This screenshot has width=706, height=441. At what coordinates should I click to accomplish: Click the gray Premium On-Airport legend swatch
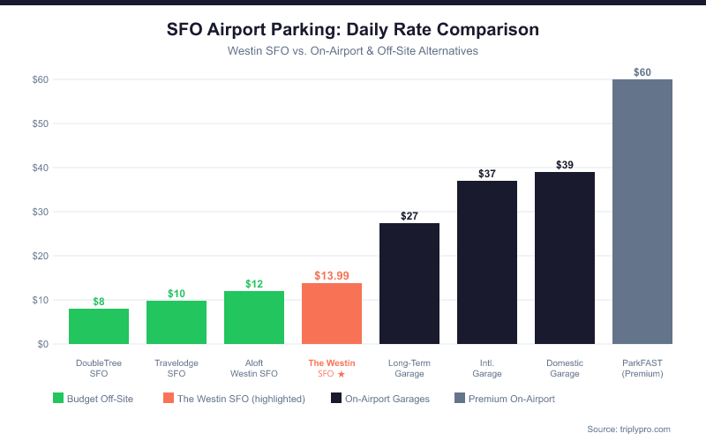point(460,399)
